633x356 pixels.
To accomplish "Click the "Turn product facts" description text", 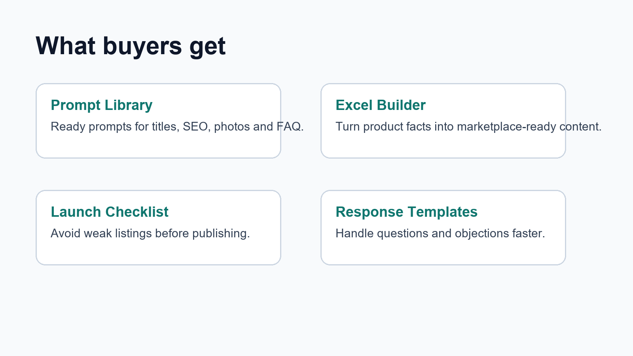I will (468, 127).
